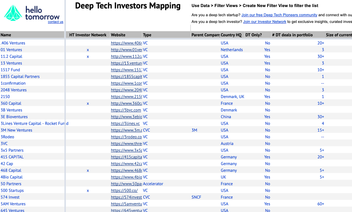Image resolution: width=352 pixels, height=212 pixels.
Task: Open the 13 Ventures website link
Action: pyautogui.click(x=126, y=63)
